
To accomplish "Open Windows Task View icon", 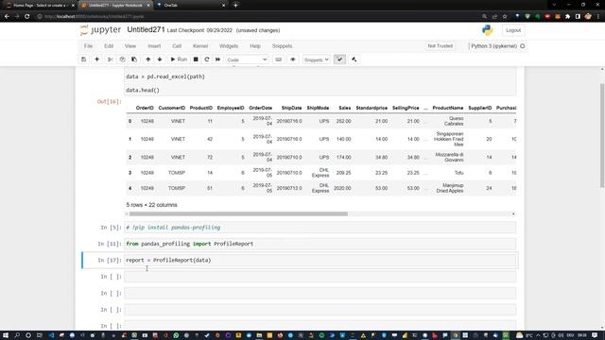I will tap(39, 335).
